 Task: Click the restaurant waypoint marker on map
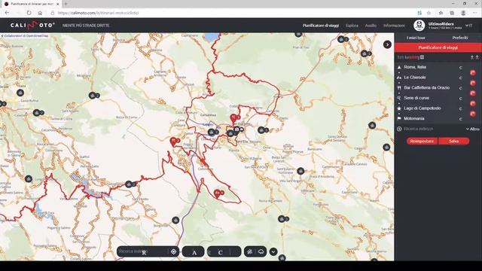(173, 142)
